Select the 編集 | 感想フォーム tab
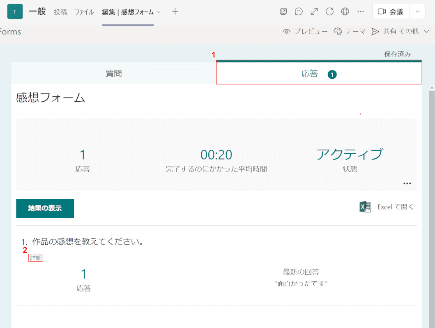This screenshot has width=435, height=328. pyautogui.click(x=128, y=12)
